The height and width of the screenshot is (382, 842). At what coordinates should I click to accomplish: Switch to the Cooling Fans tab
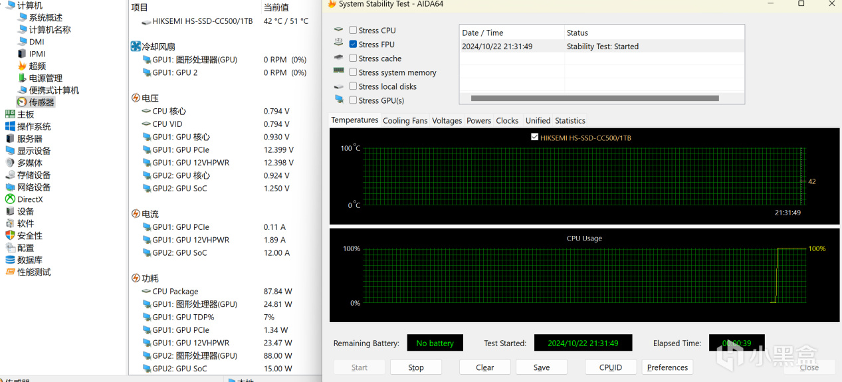405,121
